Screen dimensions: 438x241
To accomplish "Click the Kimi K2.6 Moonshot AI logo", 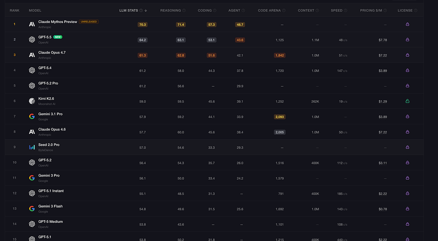I will (x=32, y=101).
